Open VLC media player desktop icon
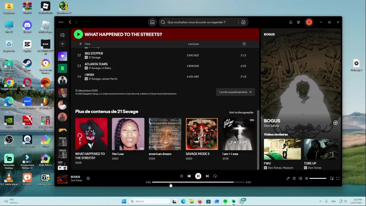The image size is (366, 206). pyautogui.click(x=9, y=179)
